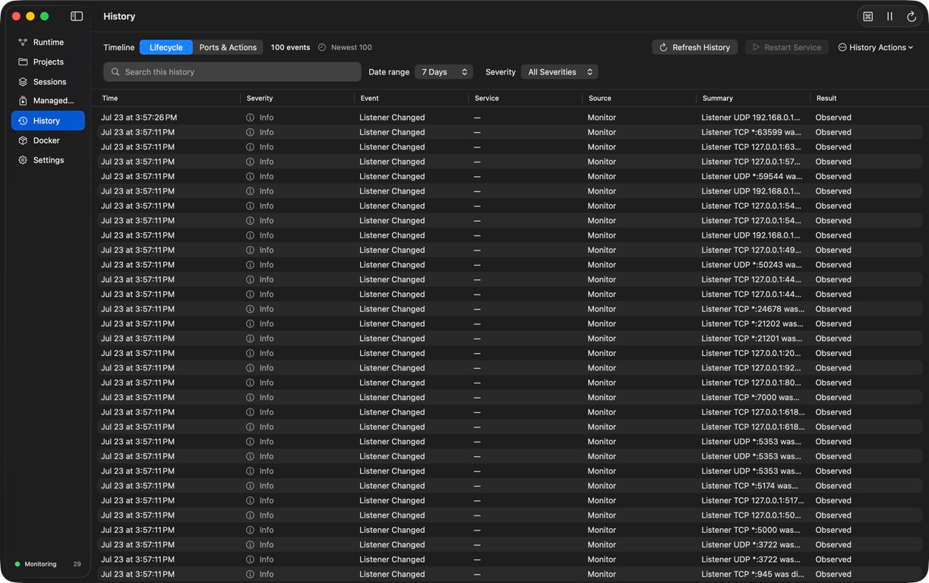Click info icon in the *:21202 listener row
Screen dimensions: 929x583
pyautogui.click(x=250, y=323)
